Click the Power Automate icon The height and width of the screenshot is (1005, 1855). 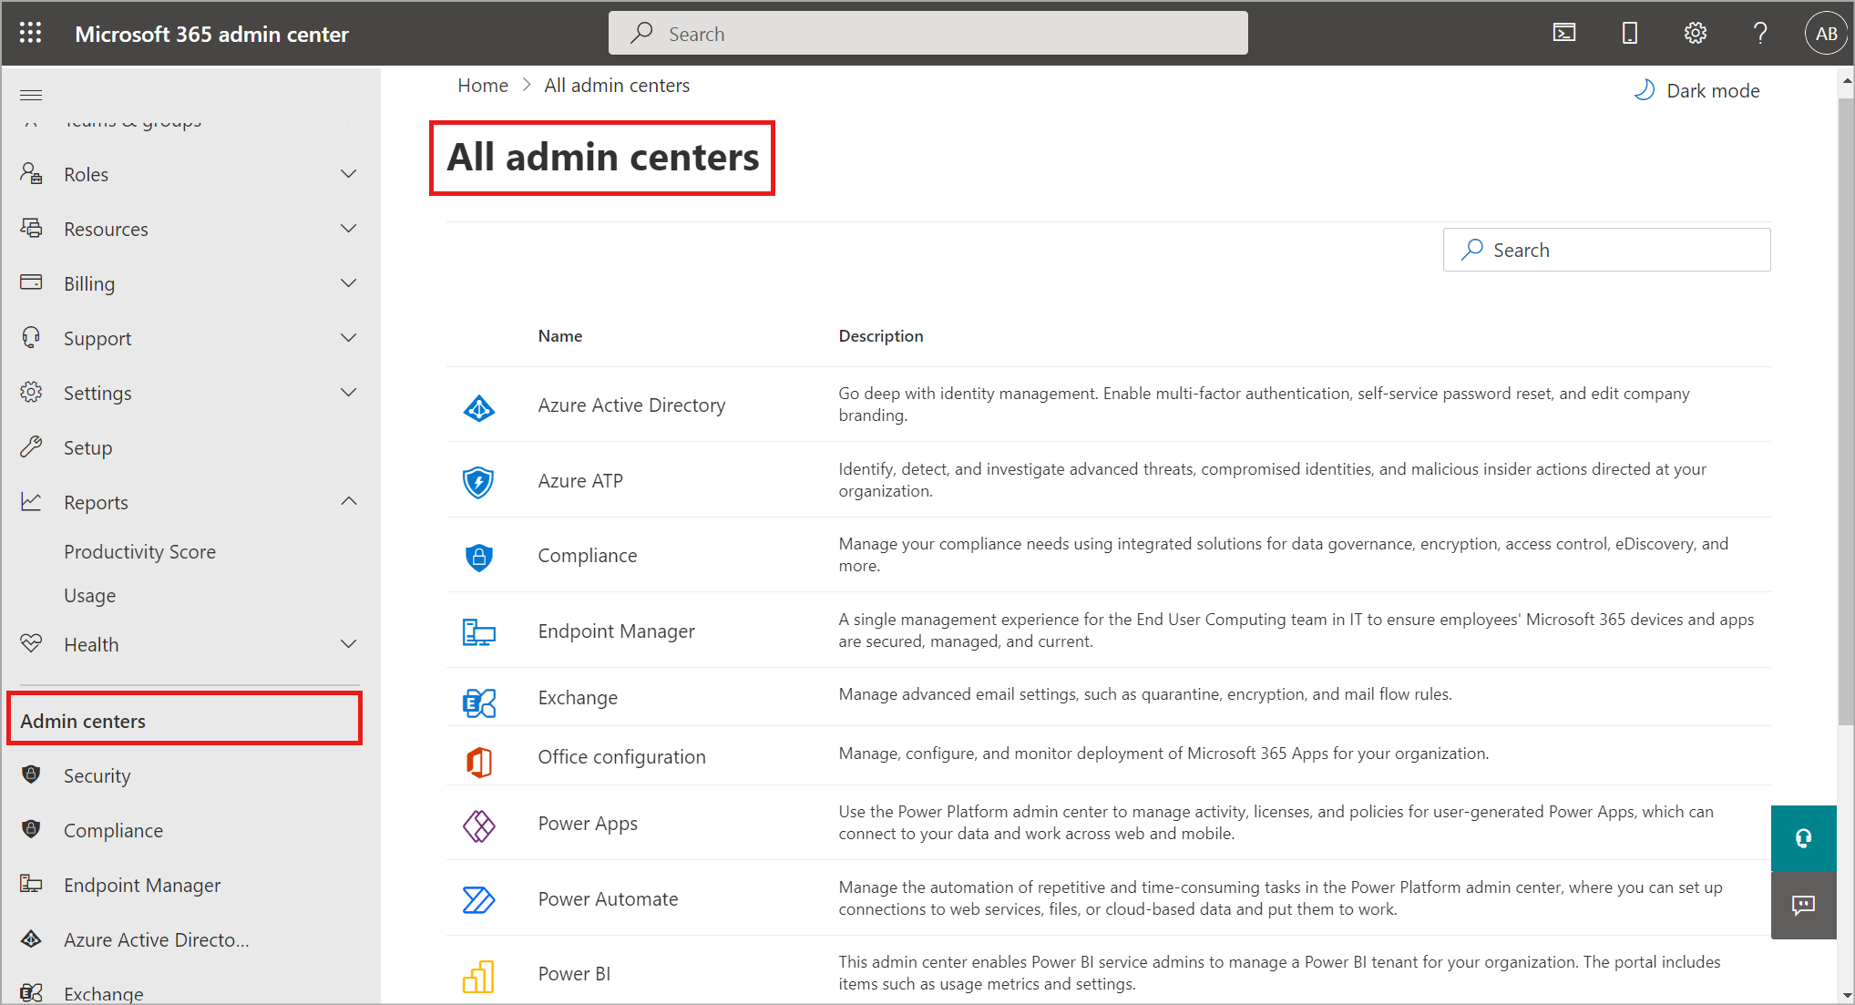pos(478,899)
